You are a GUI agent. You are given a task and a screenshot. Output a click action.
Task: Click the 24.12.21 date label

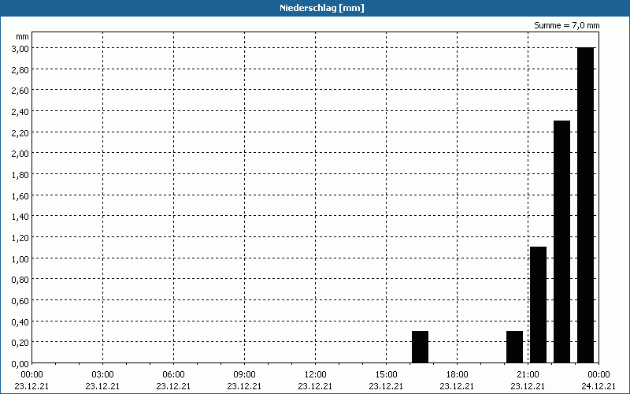(x=598, y=386)
